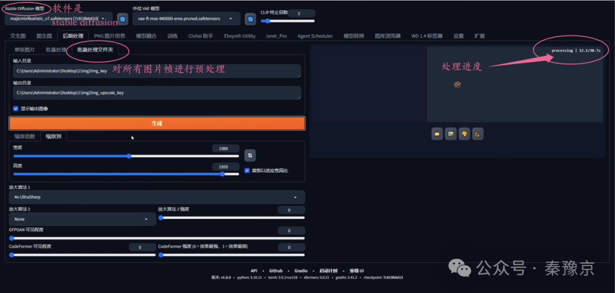Select the 后期处理 tab
Screen dimensions: 615x293
[73, 36]
